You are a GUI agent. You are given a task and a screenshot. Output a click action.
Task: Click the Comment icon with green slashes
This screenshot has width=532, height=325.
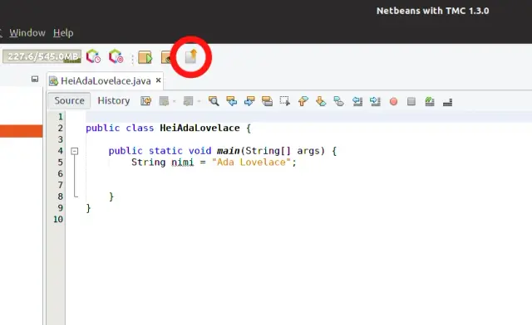tap(430, 101)
